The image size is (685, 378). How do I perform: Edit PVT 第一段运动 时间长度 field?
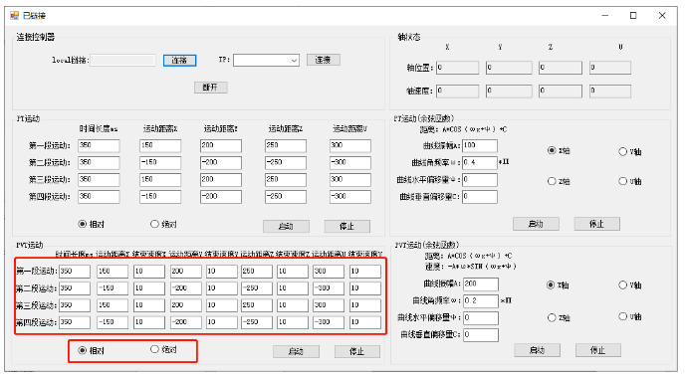75,271
